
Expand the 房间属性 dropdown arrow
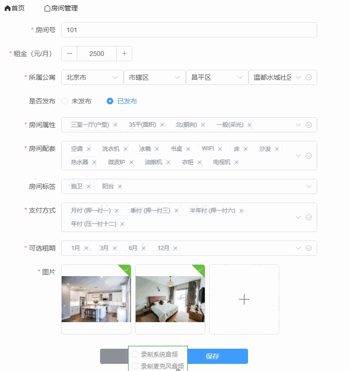point(298,125)
